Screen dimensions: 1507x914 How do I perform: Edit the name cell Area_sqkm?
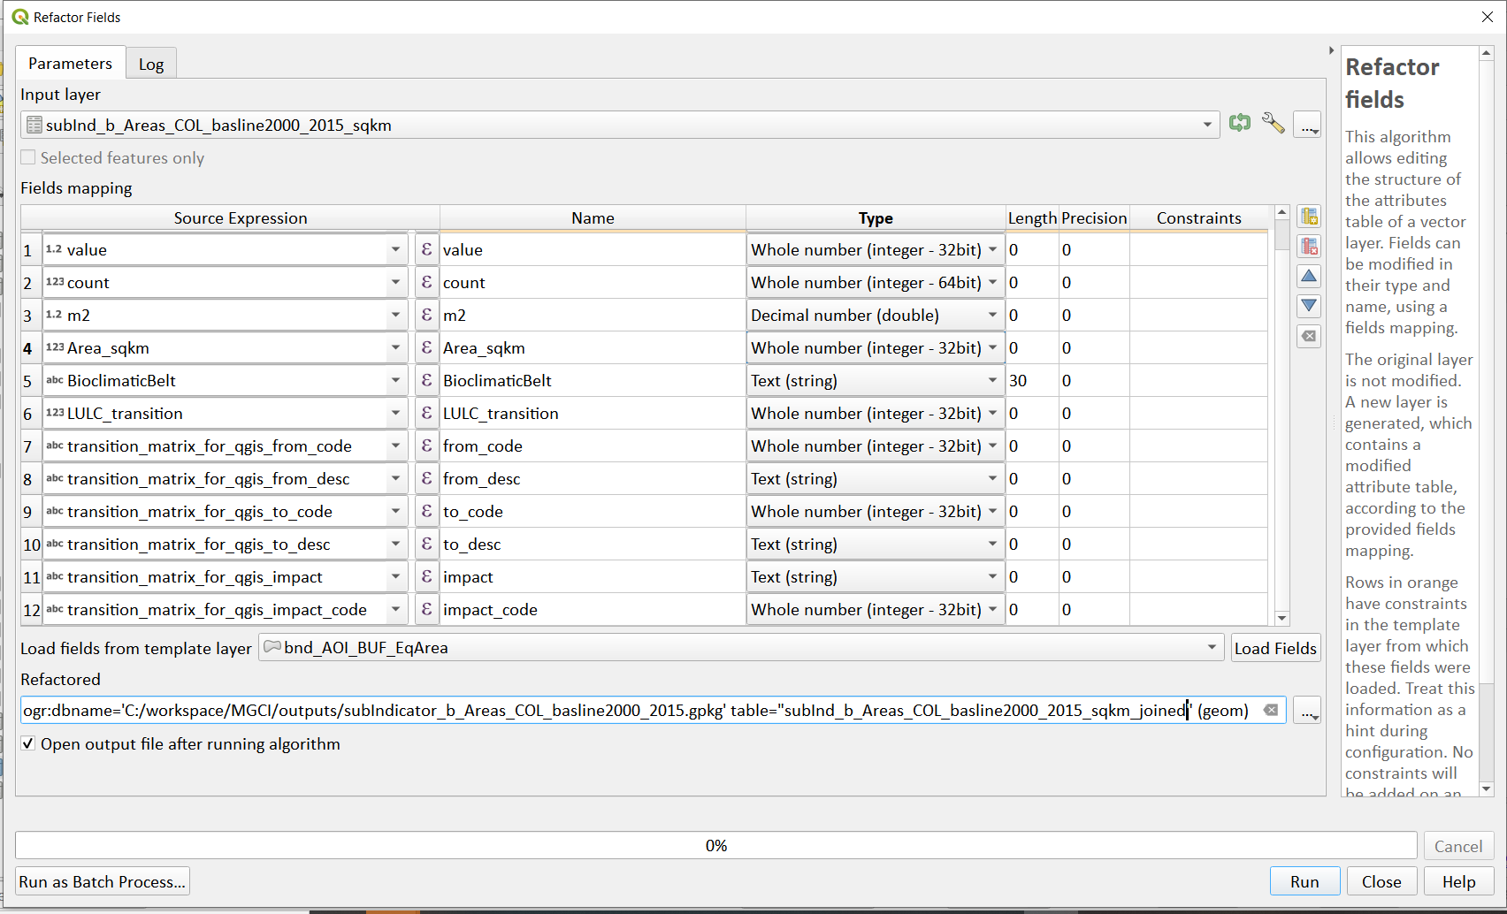(x=593, y=348)
